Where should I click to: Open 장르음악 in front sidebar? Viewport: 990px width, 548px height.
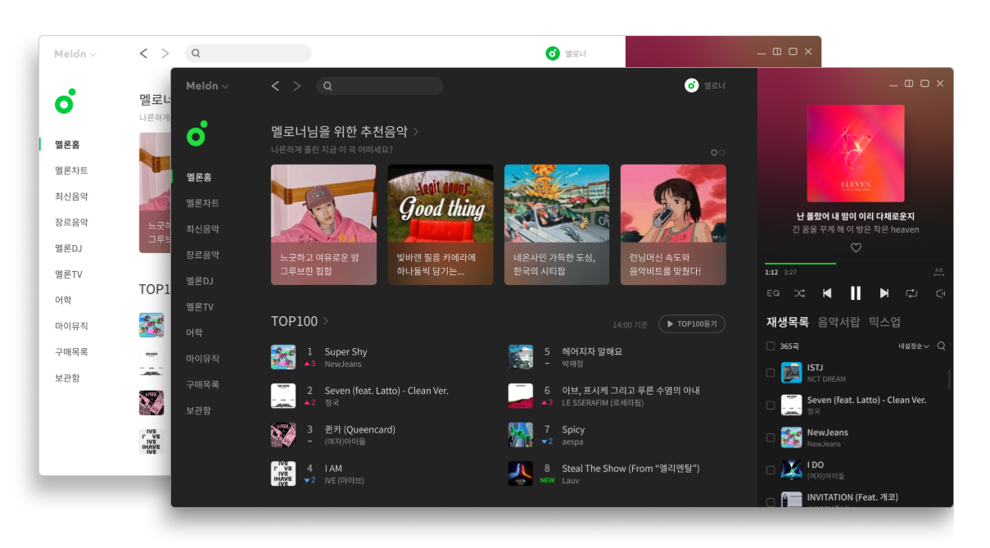click(202, 255)
